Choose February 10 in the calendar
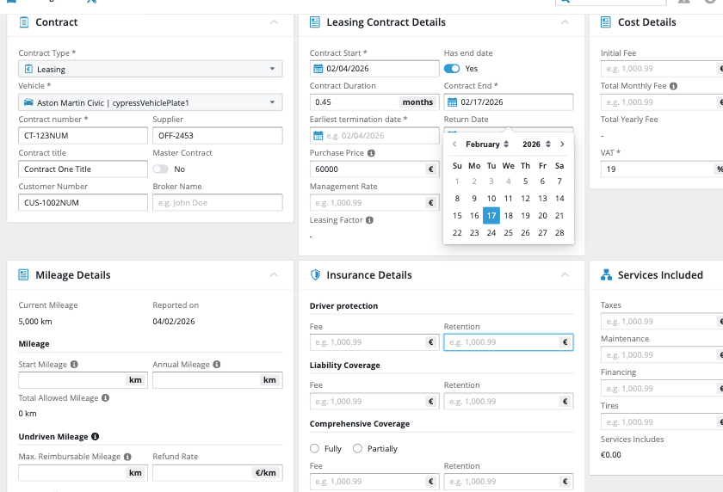The height and width of the screenshot is (492, 723). [491, 199]
